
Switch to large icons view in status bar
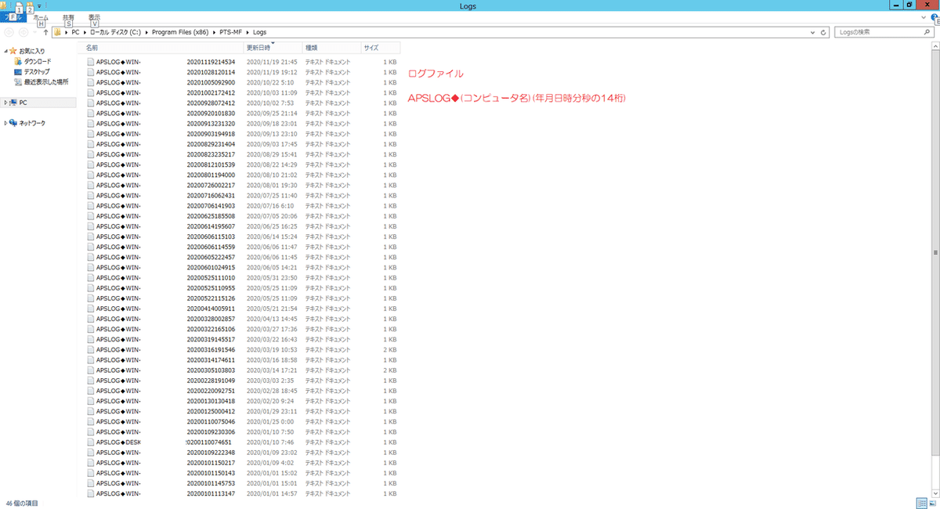click(x=933, y=503)
